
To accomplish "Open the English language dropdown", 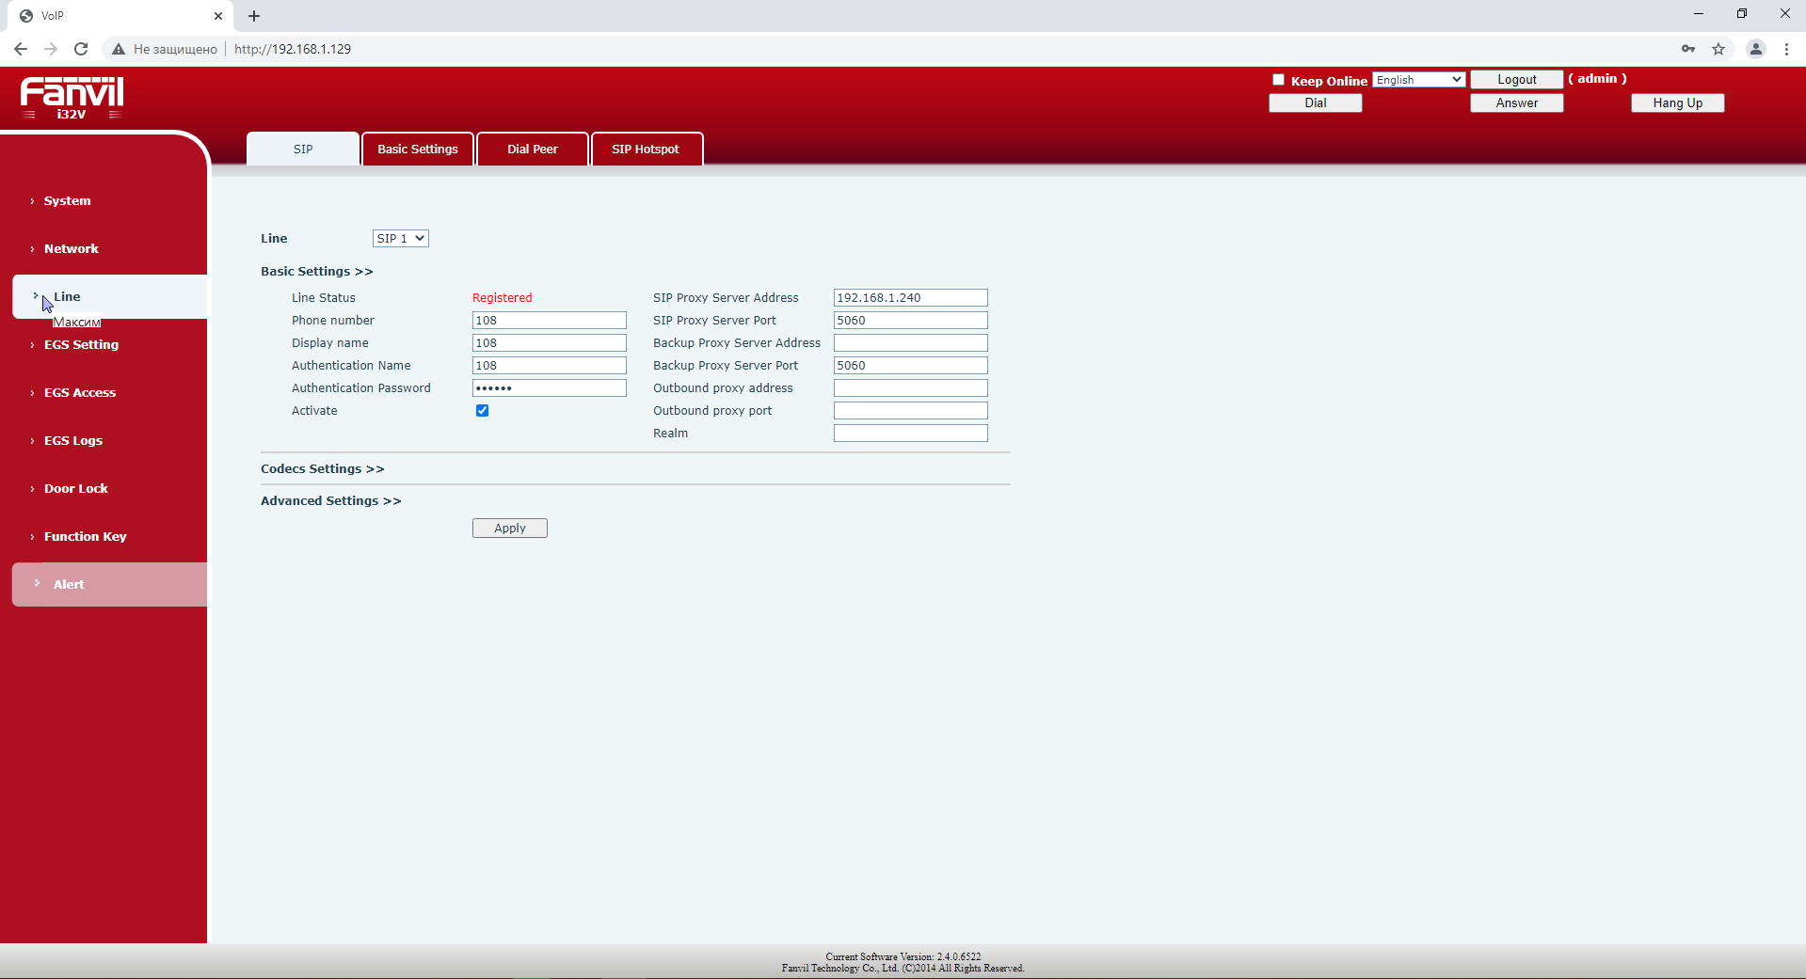I will pyautogui.click(x=1418, y=80).
